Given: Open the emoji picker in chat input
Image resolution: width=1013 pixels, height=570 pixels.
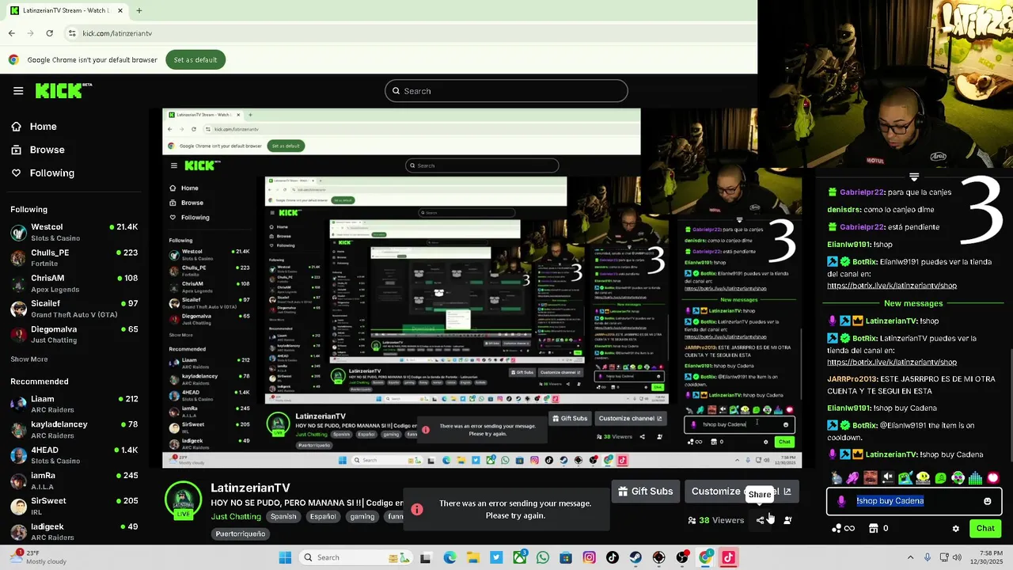Looking at the screenshot, I should [x=988, y=501].
